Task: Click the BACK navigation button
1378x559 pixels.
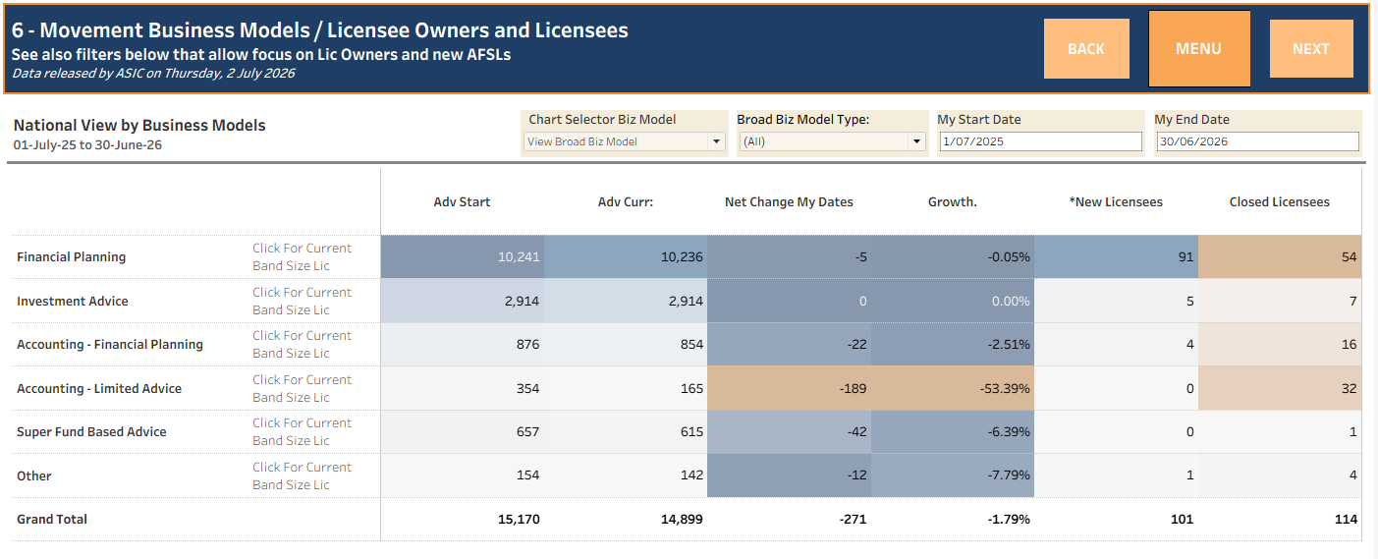Action: click(1086, 49)
